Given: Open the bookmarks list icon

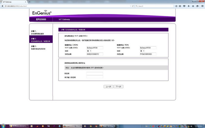Looking at the screenshot, I should 180,6.
